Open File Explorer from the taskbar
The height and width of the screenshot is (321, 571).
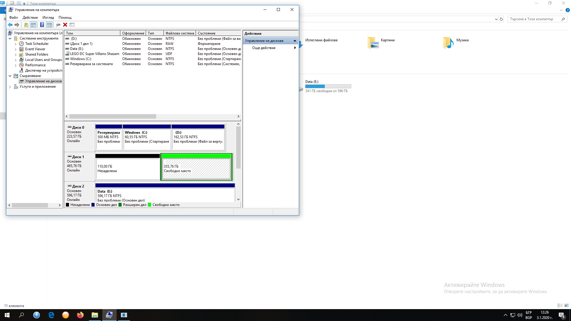95,315
